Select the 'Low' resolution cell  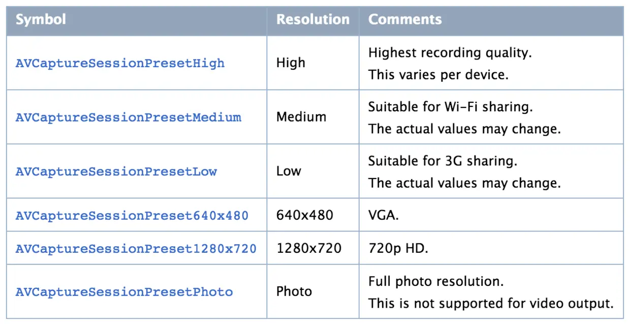pos(289,171)
